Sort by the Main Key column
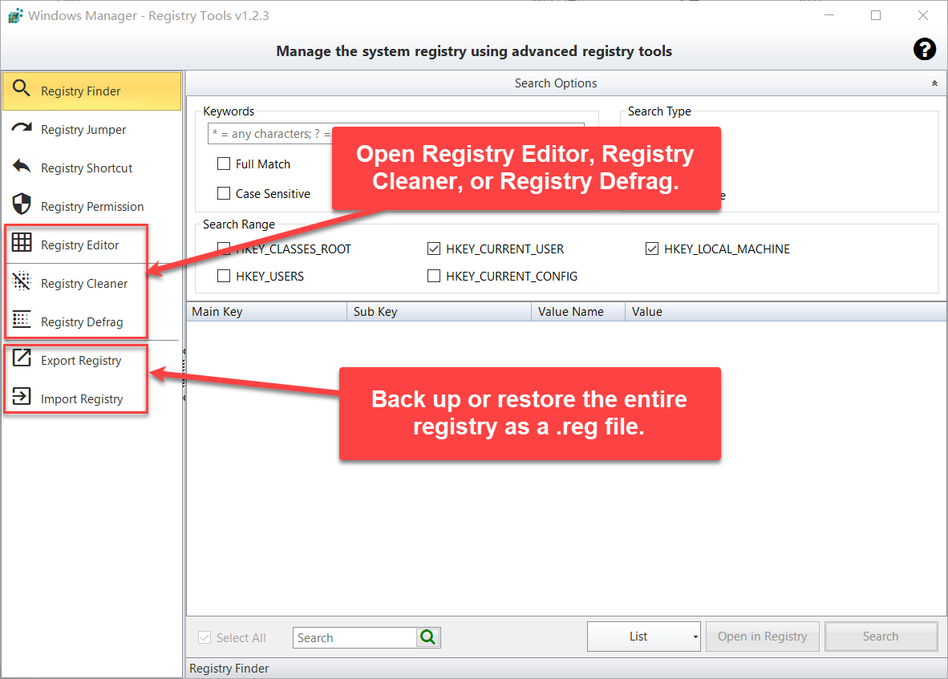Screen dimensions: 948x679 click(266, 312)
